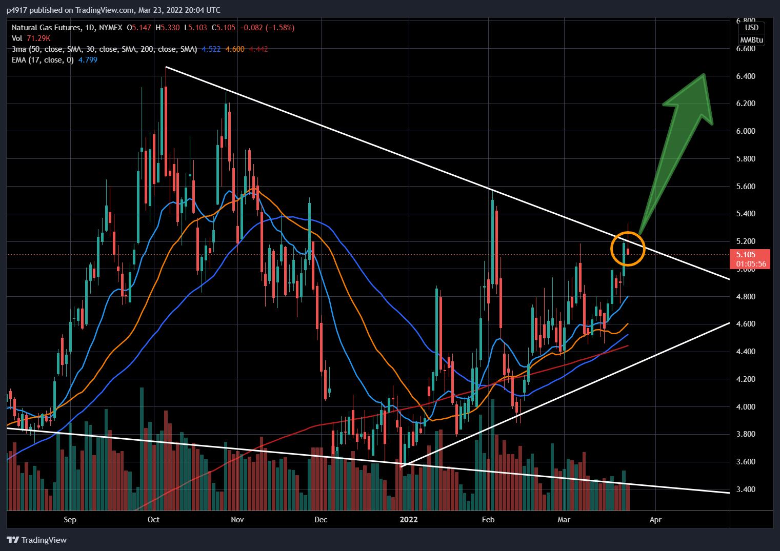Click the EMA value 4.799

pos(88,60)
